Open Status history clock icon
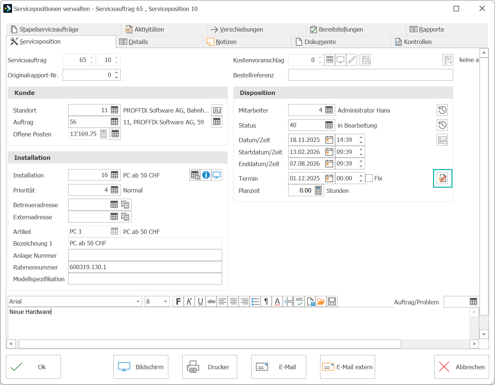This screenshot has height=385, width=495. tap(442, 125)
